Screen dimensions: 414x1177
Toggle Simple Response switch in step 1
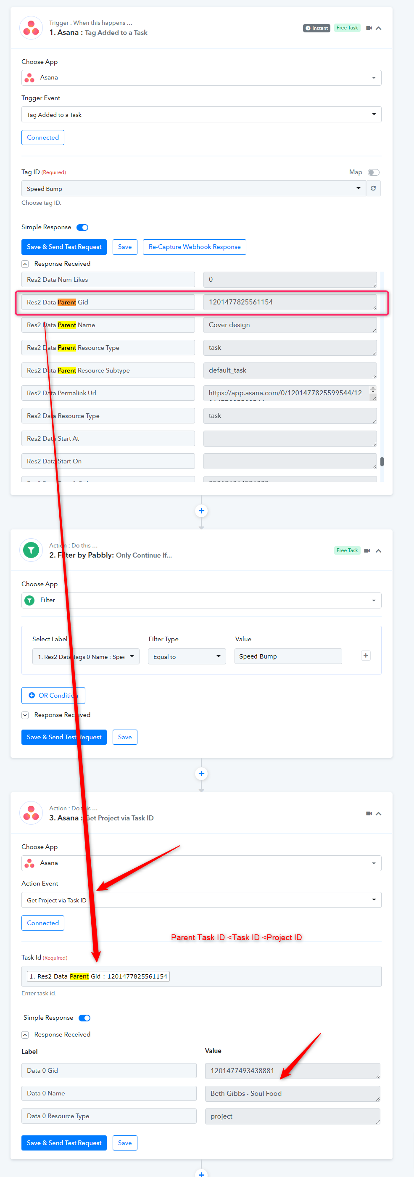(82, 227)
